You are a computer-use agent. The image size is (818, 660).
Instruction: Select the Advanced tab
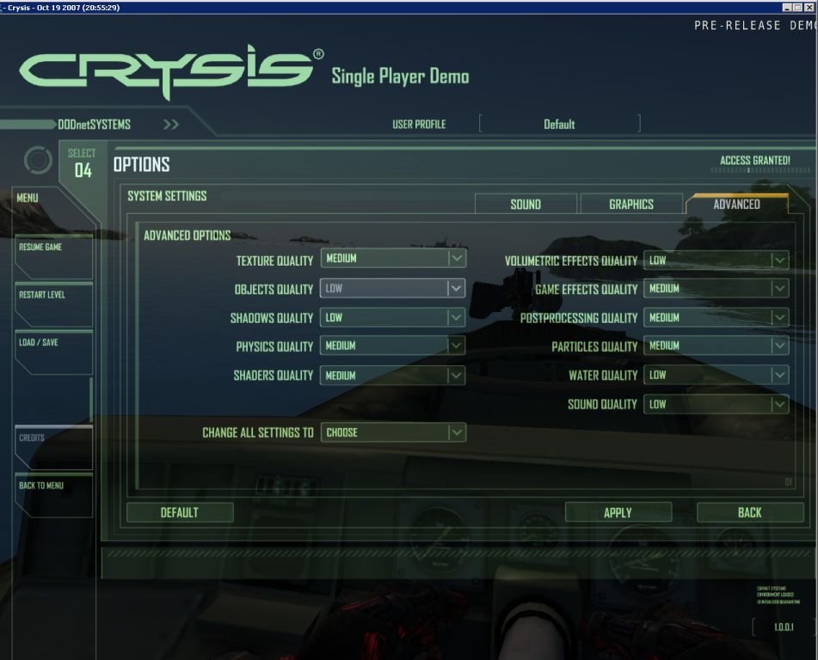coord(736,204)
